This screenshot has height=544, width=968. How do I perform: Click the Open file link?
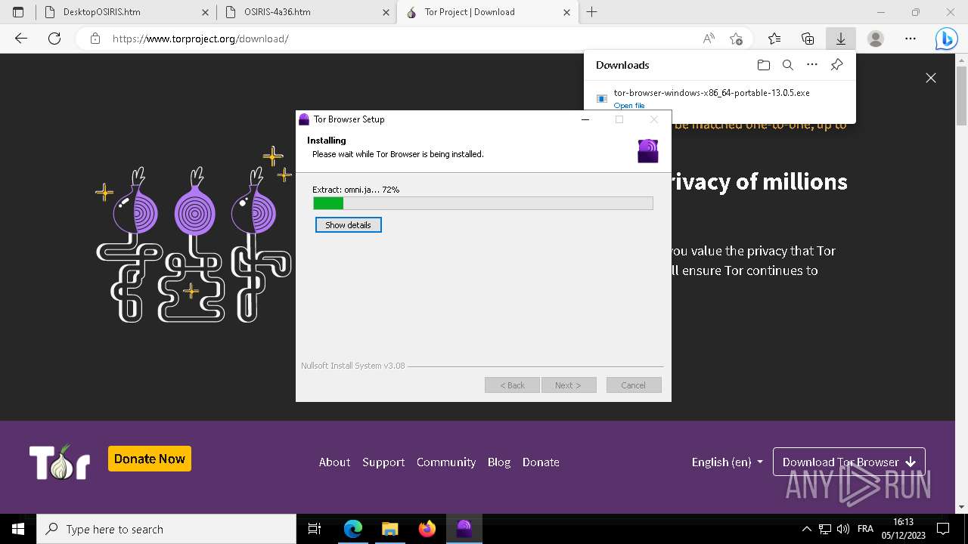click(629, 106)
